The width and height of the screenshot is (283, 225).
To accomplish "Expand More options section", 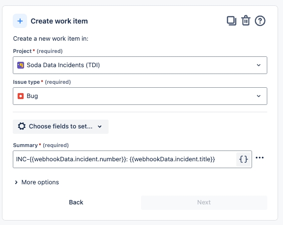I will (16, 182).
